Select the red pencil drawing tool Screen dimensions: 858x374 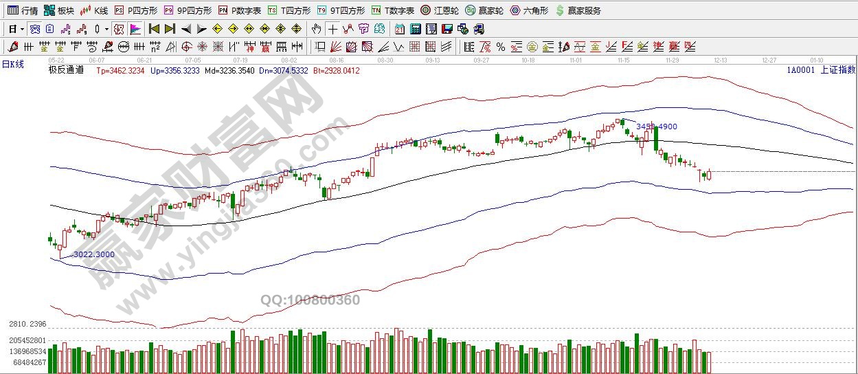pos(12,47)
